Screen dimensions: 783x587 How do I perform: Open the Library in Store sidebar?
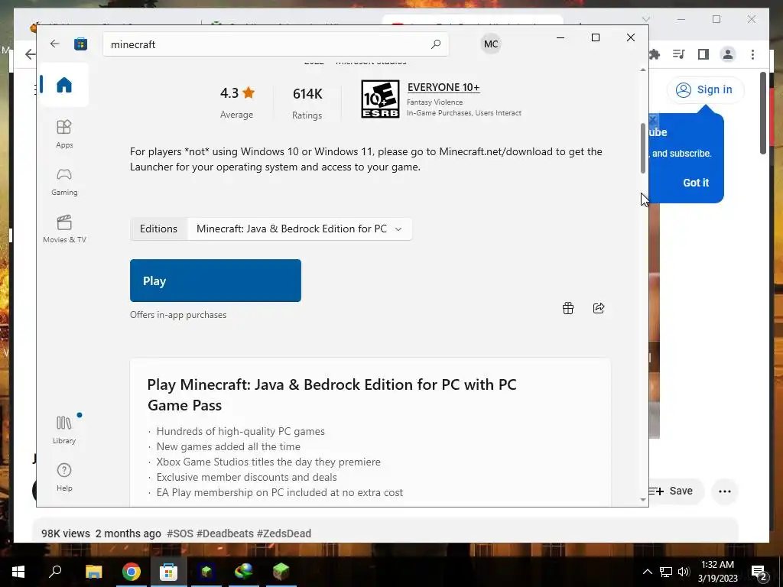pyautogui.click(x=64, y=430)
